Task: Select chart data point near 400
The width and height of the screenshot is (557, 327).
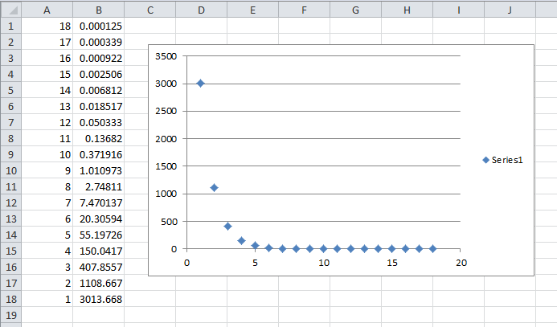Action: point(227,226)
